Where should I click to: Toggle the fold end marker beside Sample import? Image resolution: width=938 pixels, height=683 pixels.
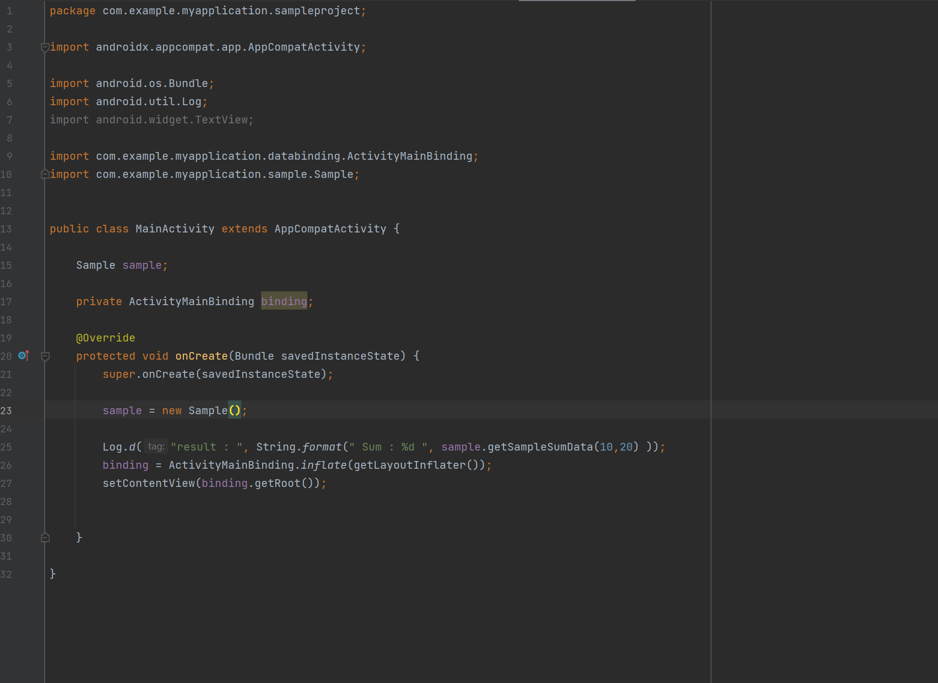click(x=45, y=175)
